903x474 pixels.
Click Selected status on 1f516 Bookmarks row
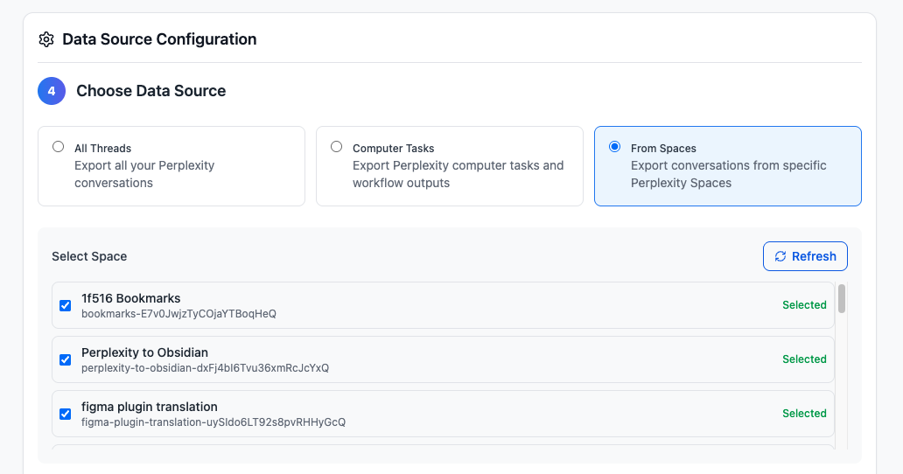[804, 305]
